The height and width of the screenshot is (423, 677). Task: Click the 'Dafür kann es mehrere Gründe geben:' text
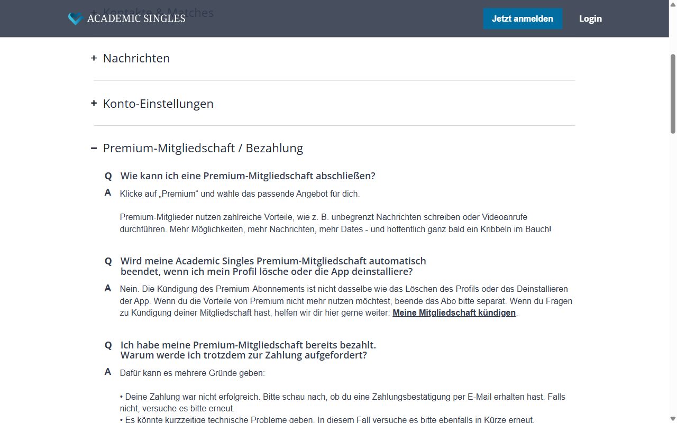coord(192,373)
